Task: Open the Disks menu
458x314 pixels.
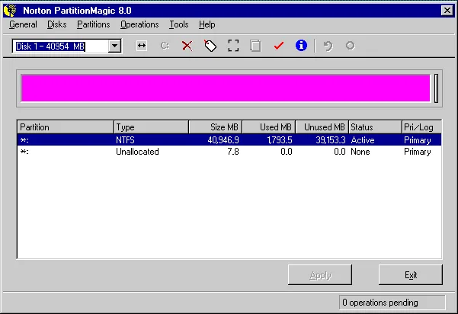Action: (x=56, y=24)
